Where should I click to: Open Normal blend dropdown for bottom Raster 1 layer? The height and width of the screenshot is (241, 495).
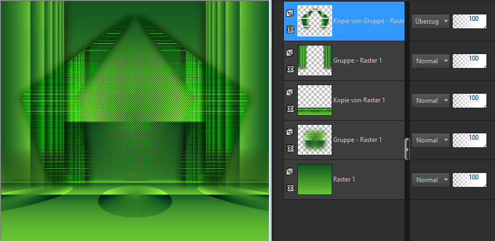coord(431,180)
